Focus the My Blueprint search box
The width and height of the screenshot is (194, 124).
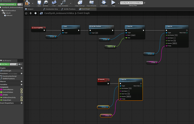point(13,64)
